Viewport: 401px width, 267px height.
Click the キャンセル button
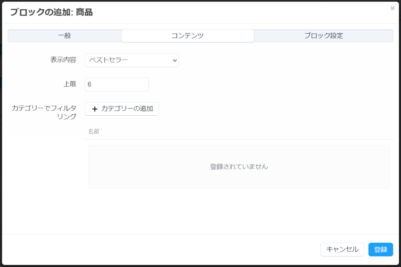tap(342, 249)
